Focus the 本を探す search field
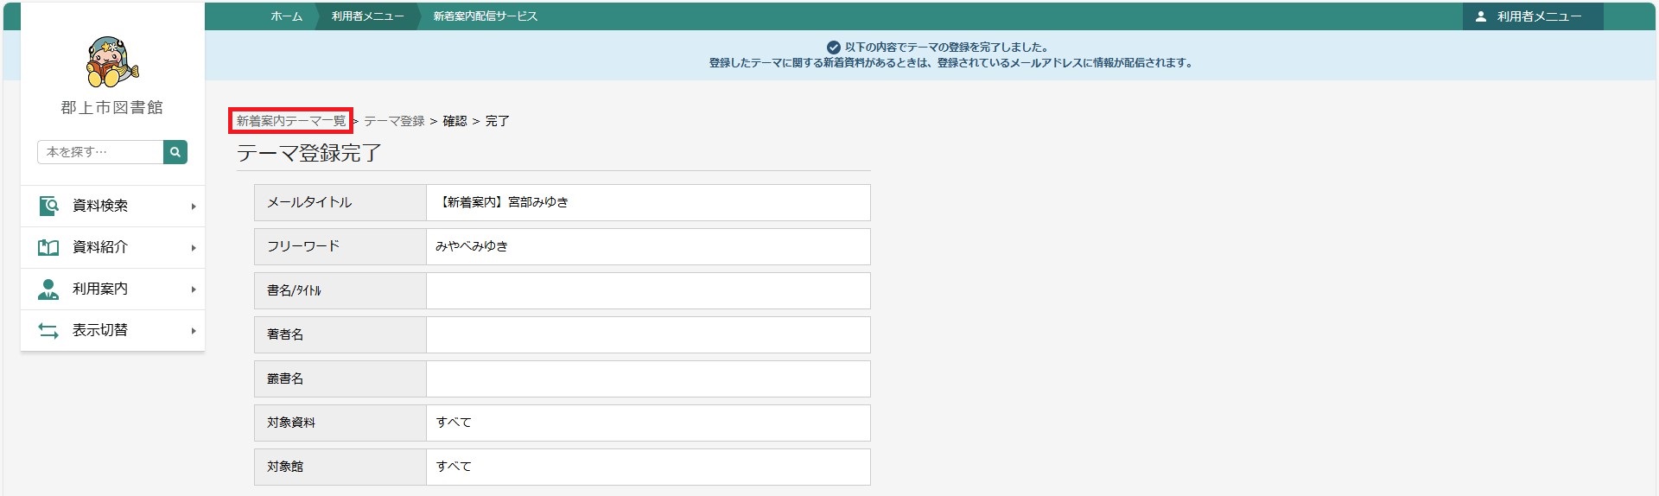Screen dimensions: 1659x496 100,152
